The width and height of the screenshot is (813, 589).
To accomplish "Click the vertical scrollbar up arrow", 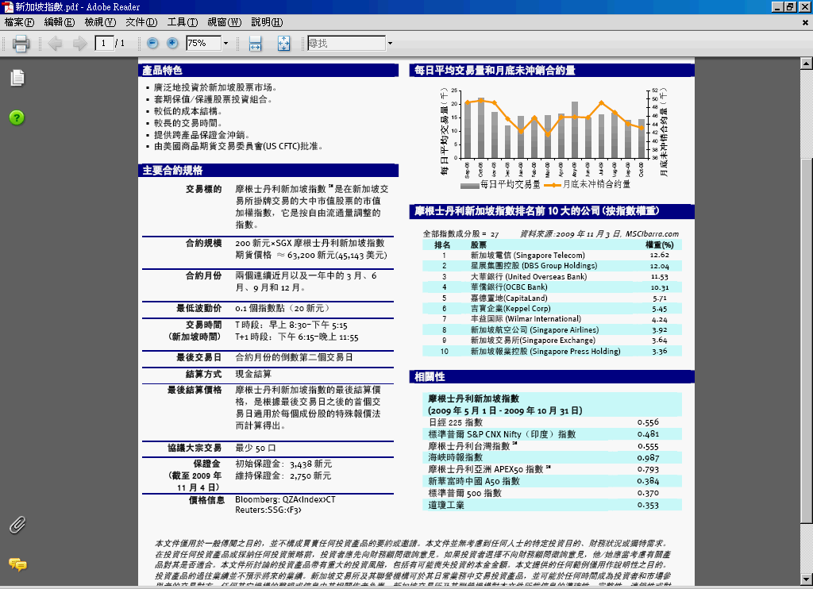I will 807,64.
